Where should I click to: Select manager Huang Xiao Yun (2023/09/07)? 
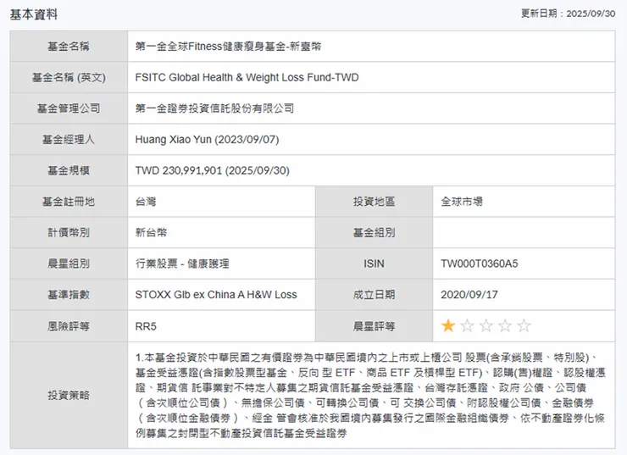coord(207,140)
